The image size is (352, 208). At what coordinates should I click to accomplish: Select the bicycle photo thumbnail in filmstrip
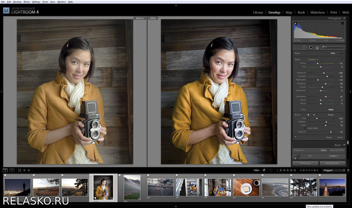(160, 187)
